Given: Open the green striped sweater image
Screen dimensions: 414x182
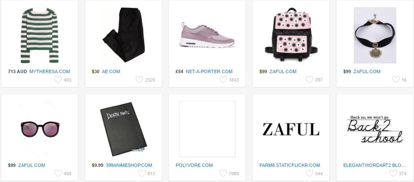Looking at the screenshot, I should click(x=39, y=35).
